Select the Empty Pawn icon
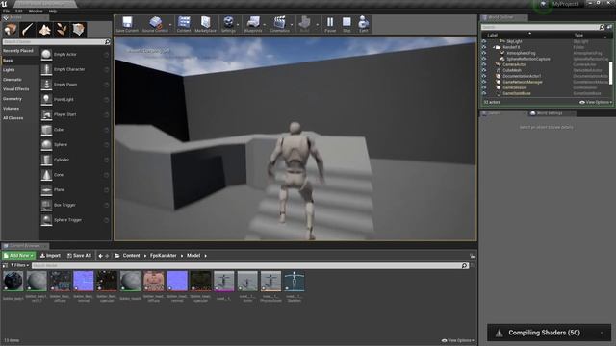Screen dimensions: 616x346 (46, 85)
